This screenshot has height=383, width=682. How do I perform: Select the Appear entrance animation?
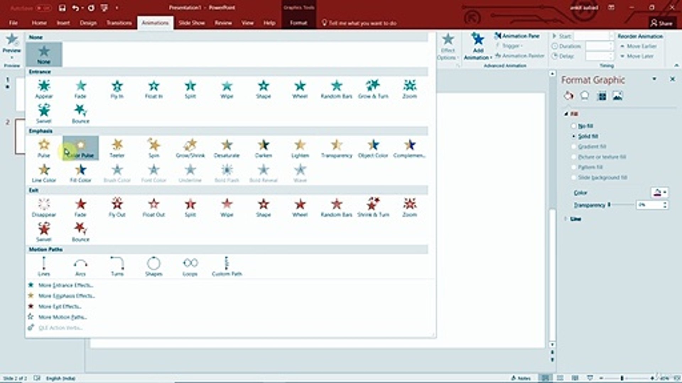coord(44,89)
